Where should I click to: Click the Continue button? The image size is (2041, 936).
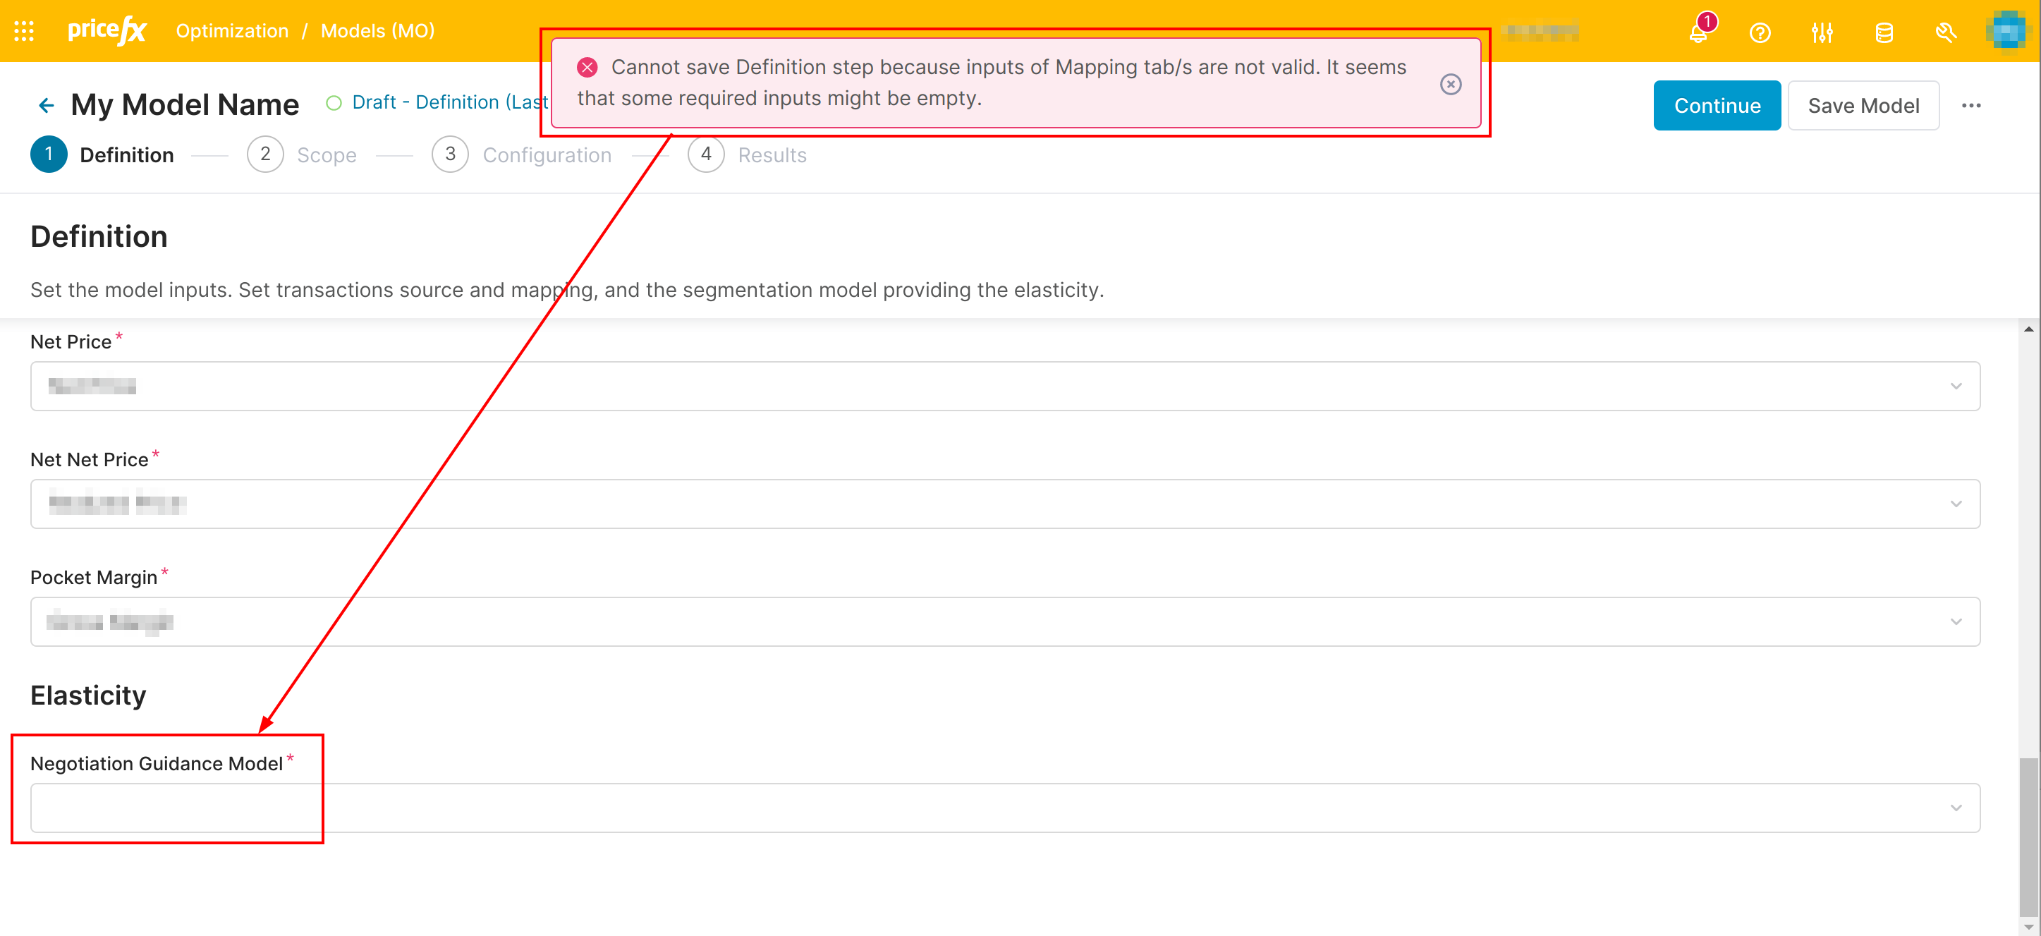(1716, 105)
